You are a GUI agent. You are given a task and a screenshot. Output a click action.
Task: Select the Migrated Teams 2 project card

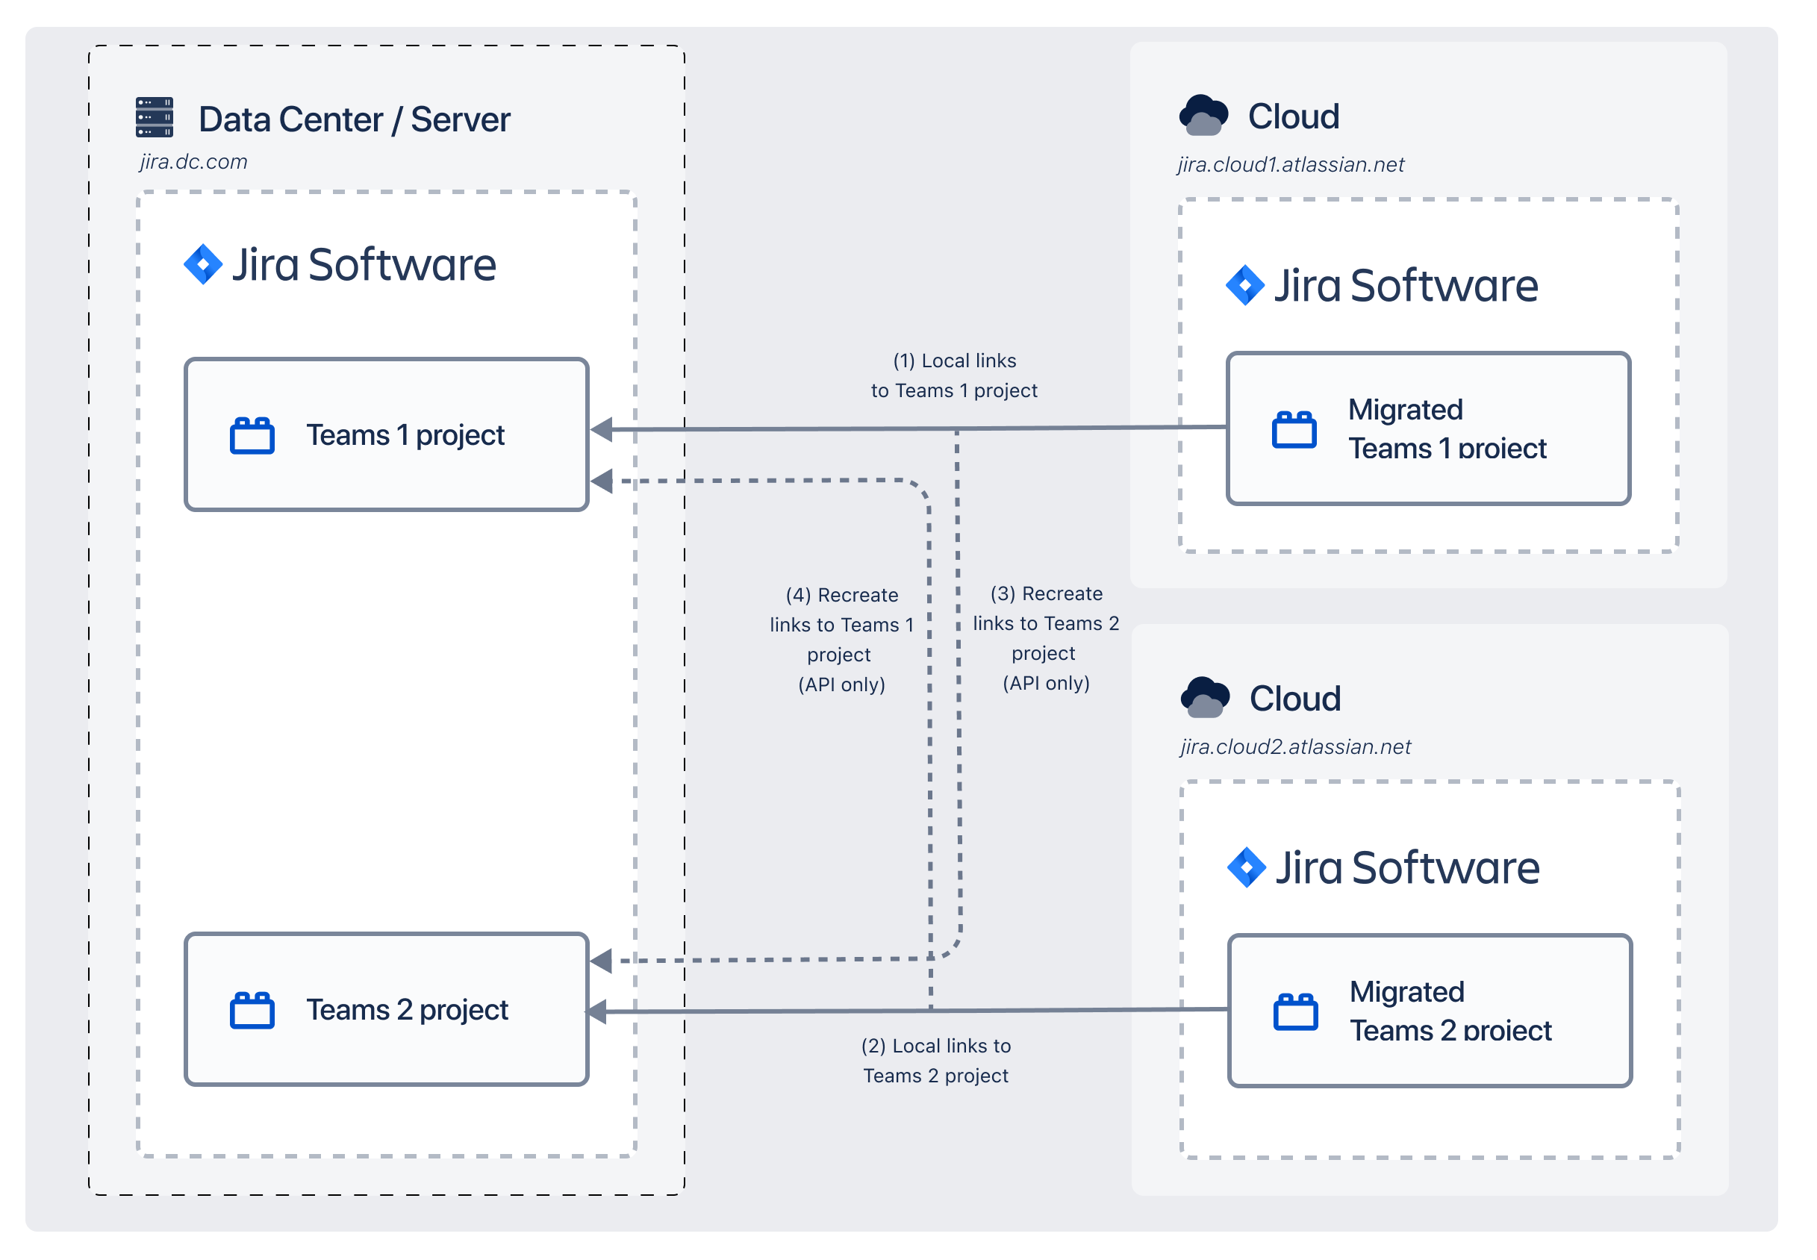[1427, 1011]
